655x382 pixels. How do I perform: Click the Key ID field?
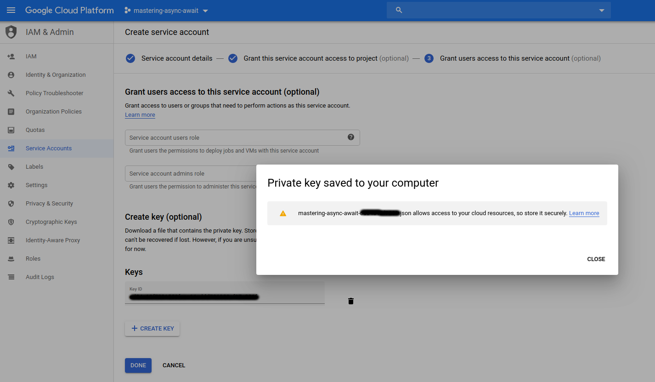pos(225,293)
